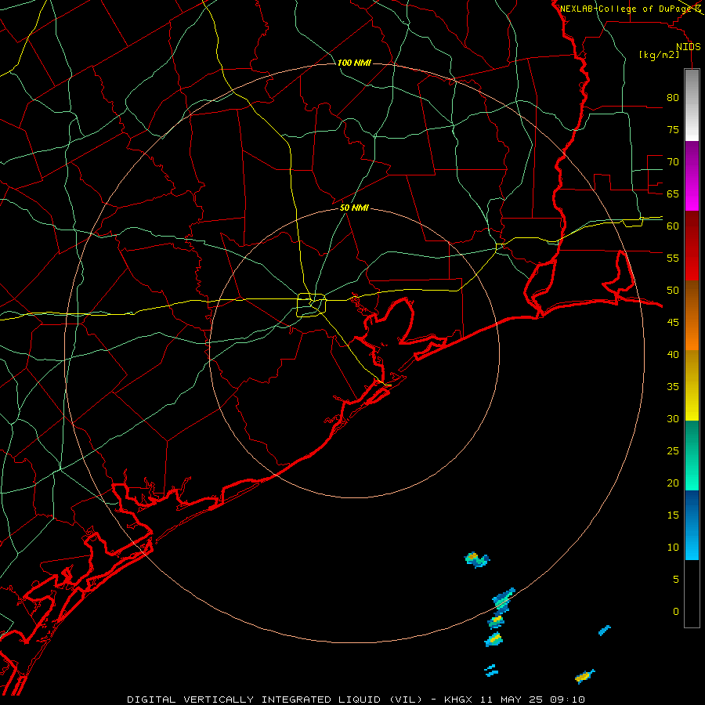705x705 pixels.
Task: Click the 5 value on the scale
Action: (676, 580)
